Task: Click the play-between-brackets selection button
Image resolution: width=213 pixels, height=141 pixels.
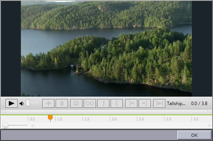Action: click(x=159, y=104)
